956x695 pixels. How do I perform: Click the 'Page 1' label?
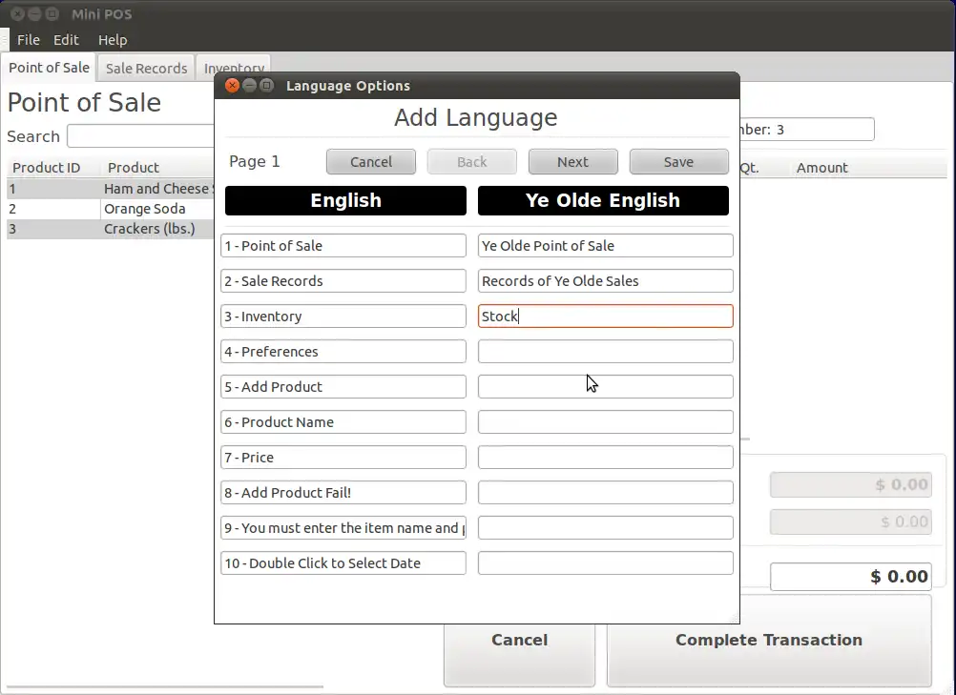click(254, 161)
